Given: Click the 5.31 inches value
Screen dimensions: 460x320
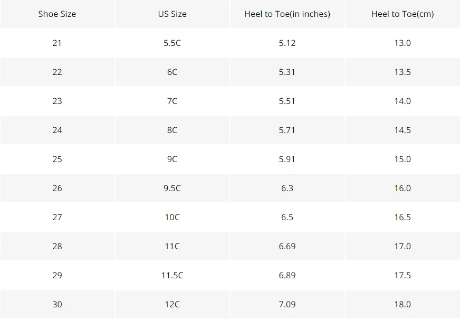Looking at the screenshot, I should (287, 72).
